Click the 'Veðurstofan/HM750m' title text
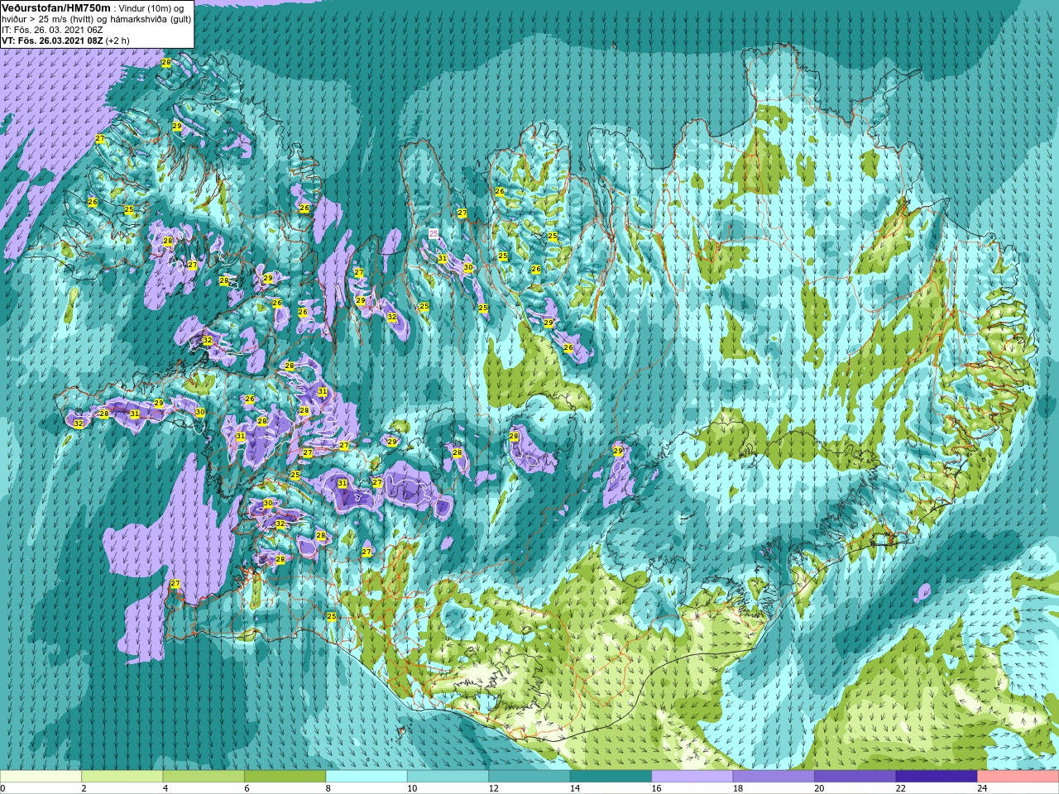Image resolution: width=1059 pixels, height=794 pixels. (55, 7)
